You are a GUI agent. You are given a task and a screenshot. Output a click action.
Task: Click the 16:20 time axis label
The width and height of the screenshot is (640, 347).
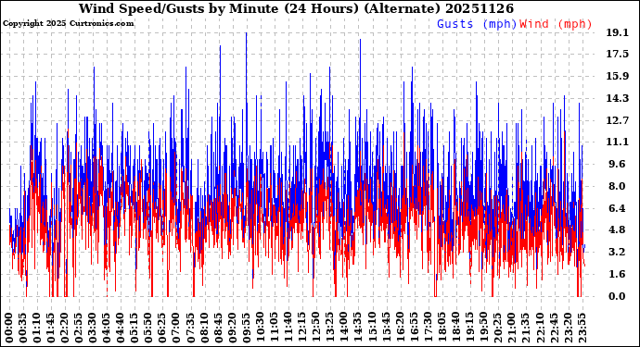[400, 328]
